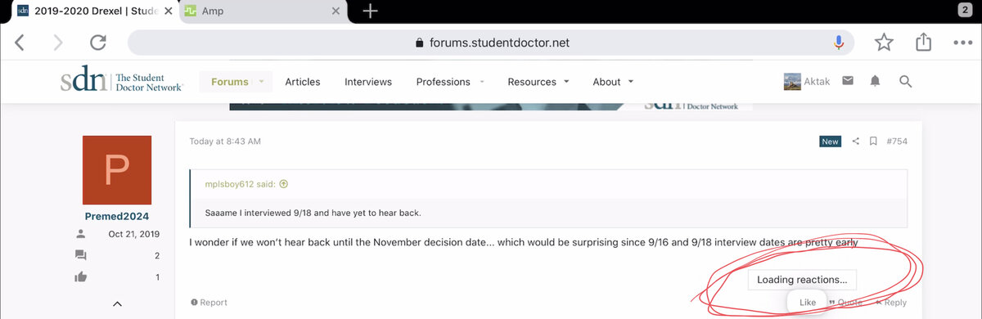Open the browser share icon
The width and height of the screenshot is (982, 319).
923,42
